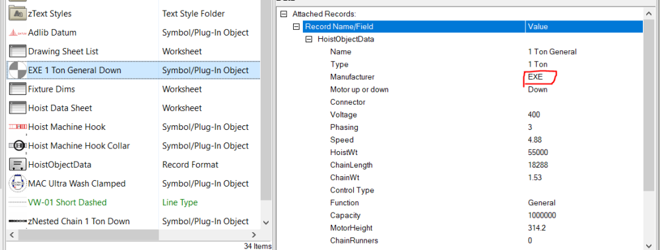660x250 pixels.
Task: Select the Drawing Sheet List name
Action: pos(63,51)
